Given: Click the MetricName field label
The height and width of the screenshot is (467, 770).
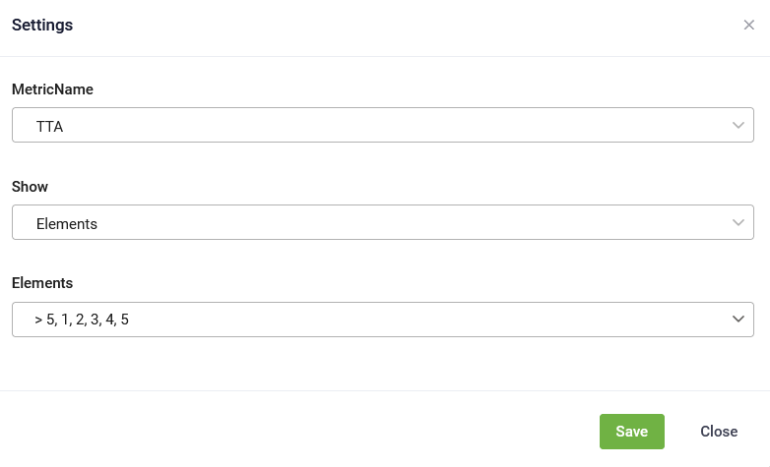Looking at the screenshot, I should click(x=52, y=89).
